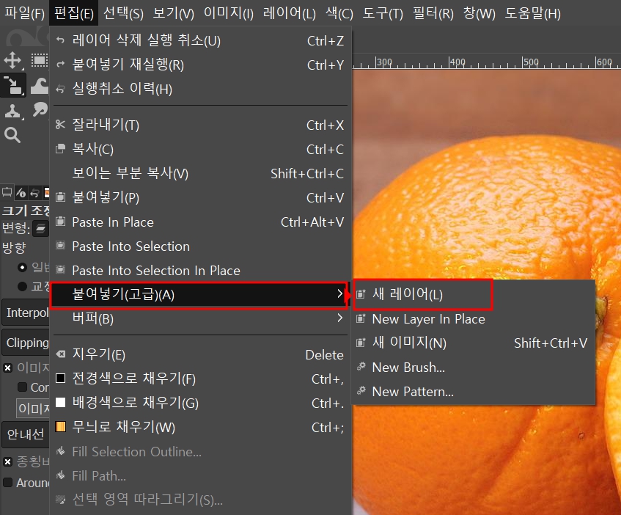The height and width of the screenshot is (515, 621).
Task: Open the Undo History tab icon
Action: (x=34, y=193)
